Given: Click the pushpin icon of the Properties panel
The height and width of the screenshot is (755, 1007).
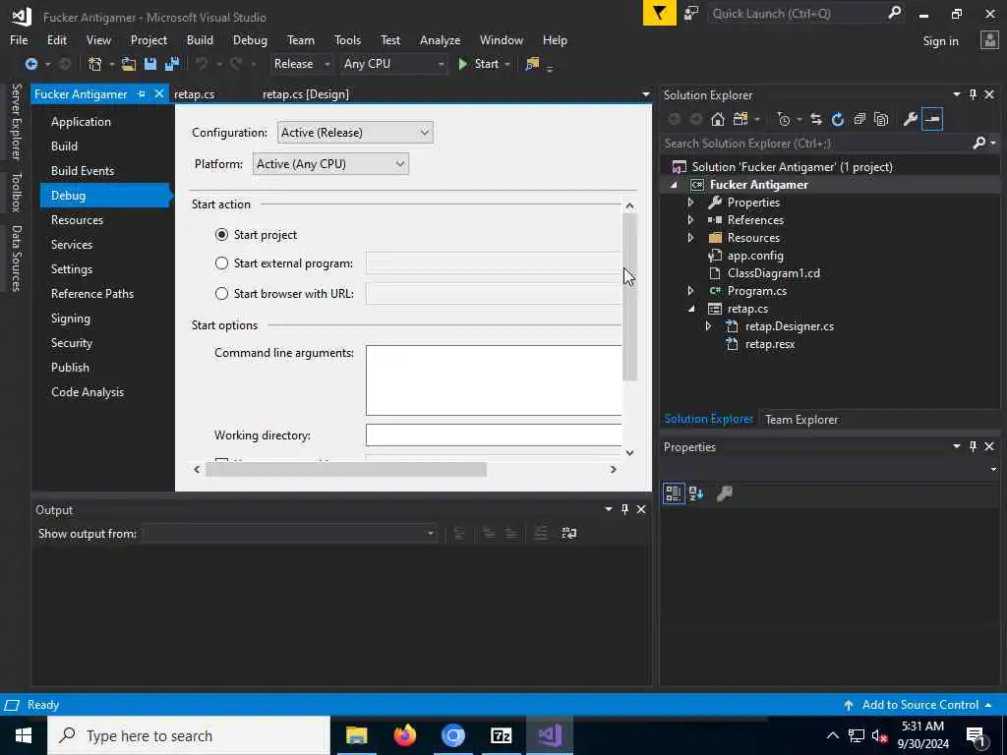Looking at the screenshot, I should click(973, 446).
